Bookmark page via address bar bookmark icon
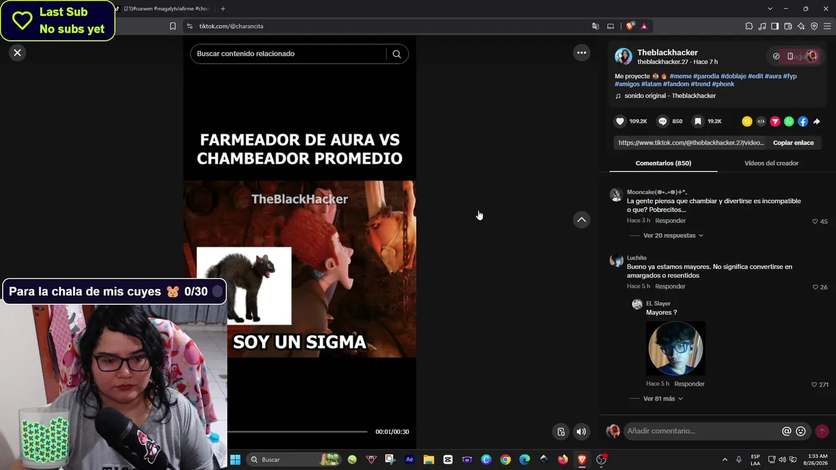 pyautogui.click(x=172, y=26)
